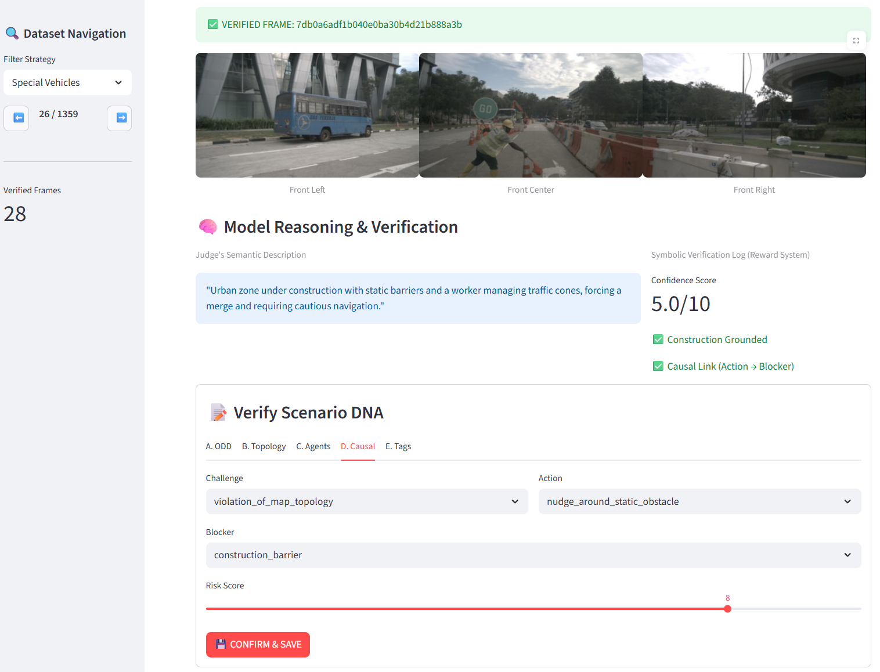Click the brain icon beside Model Reasoning
880x672 pixels.
click(x=208, y=227)
